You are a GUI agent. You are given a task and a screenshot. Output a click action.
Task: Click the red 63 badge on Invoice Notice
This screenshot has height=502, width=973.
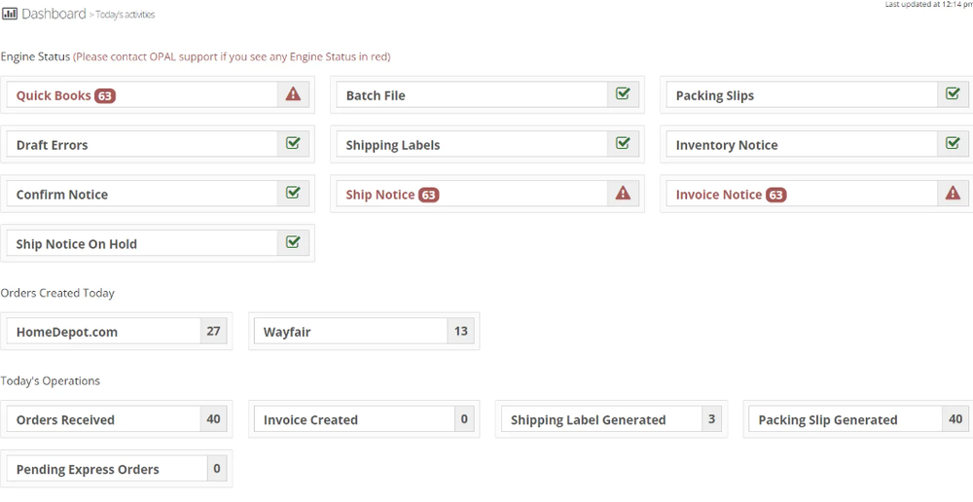(x=775, y=195)
